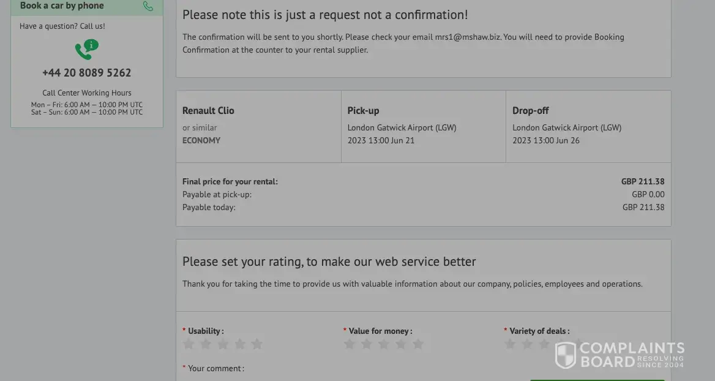Rate Usability three stars
This screenshot has width=715, height=381.
point(223,344)
